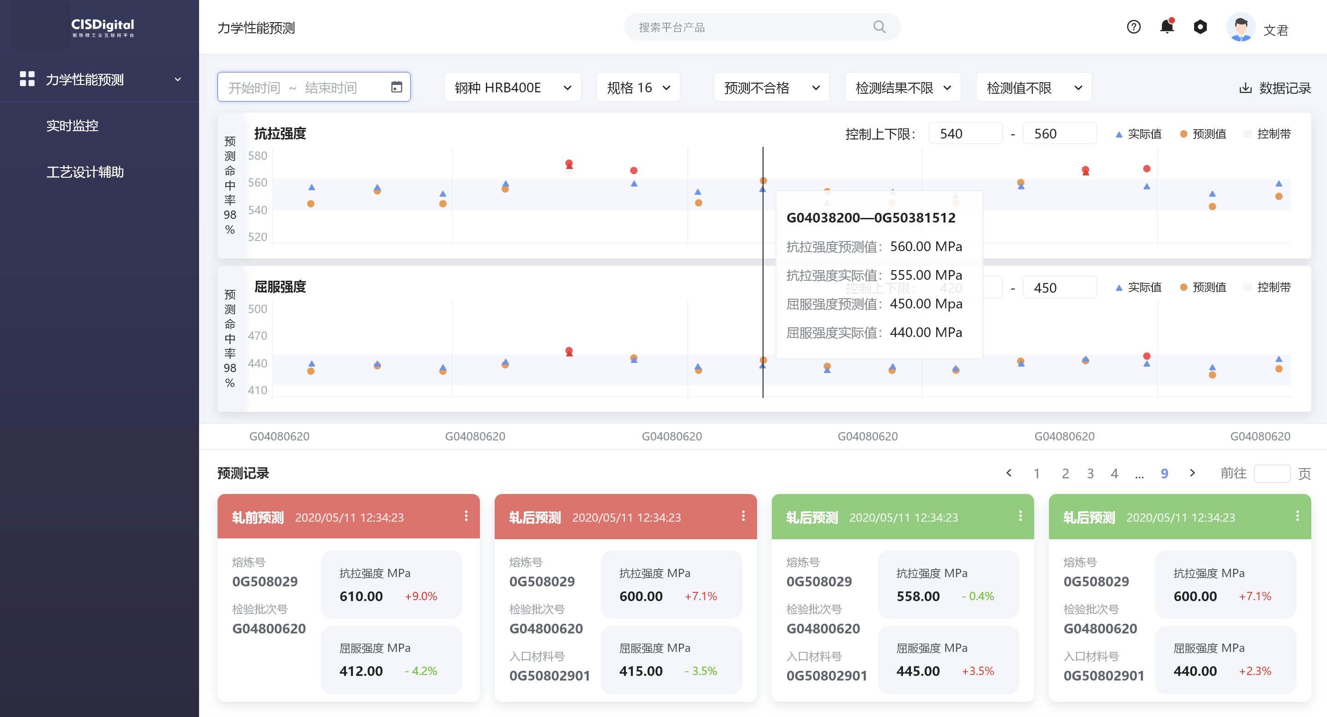Go to page 3 of records
The image size is (1327, 717).
[x=1090, y=473]
